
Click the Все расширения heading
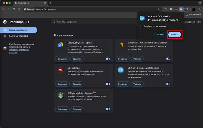click(64, 35)
